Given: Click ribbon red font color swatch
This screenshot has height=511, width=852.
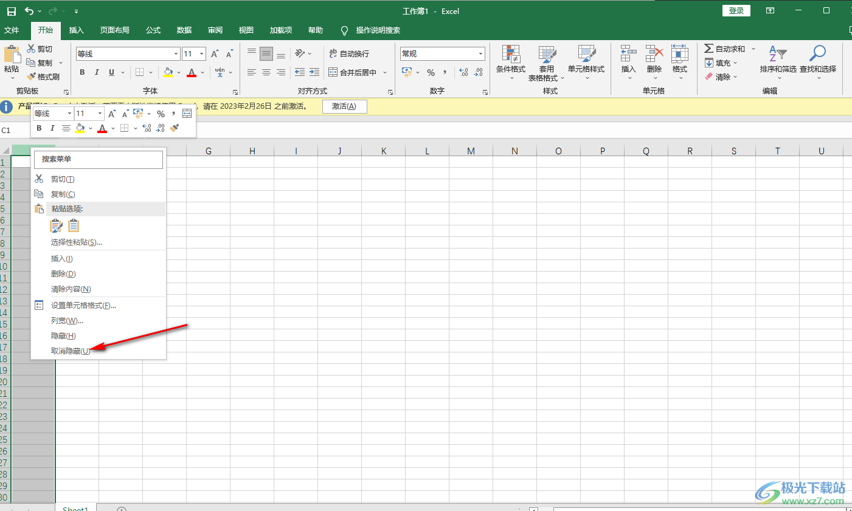Looking at the screenshot, I should click(x=192, y=72).
